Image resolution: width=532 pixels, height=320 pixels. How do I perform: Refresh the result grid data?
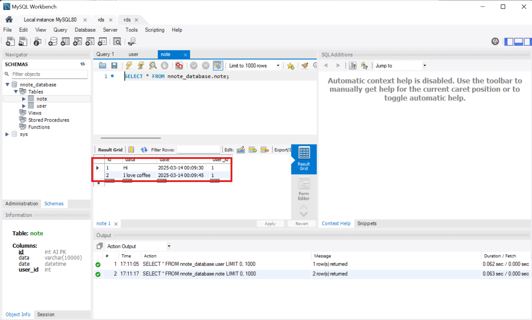tap(144, 150)
